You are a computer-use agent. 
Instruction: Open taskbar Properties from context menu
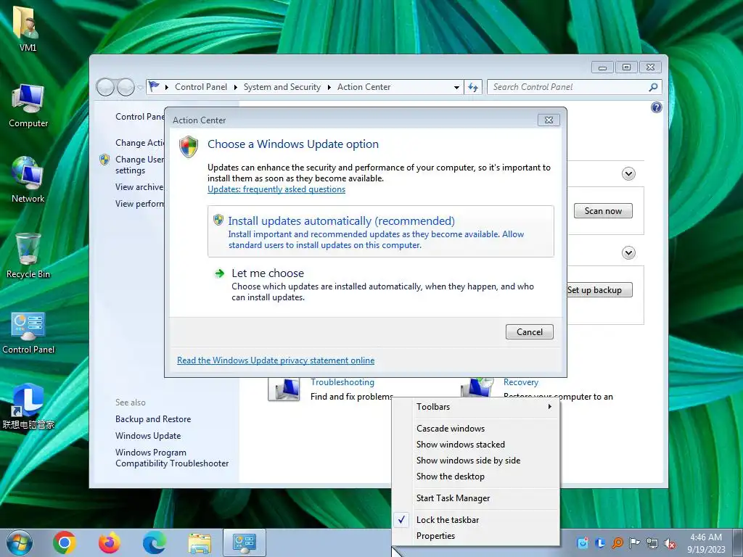[476, 536]
